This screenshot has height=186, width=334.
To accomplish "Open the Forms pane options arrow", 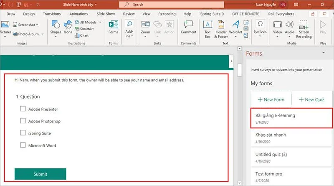I will pos(323,53).
